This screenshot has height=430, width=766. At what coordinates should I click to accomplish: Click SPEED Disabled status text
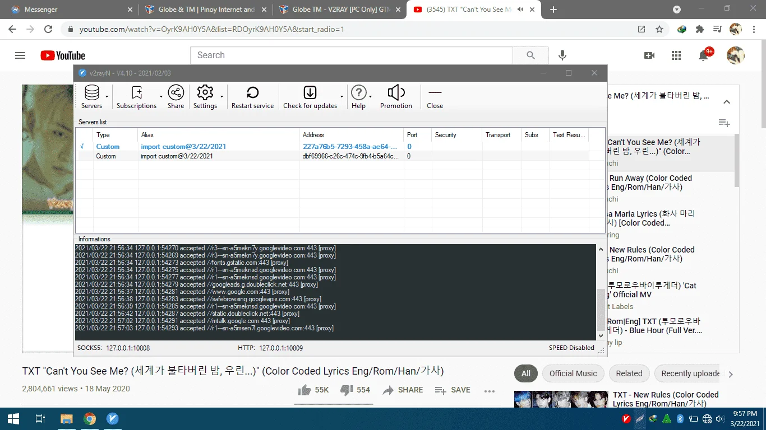571,348
